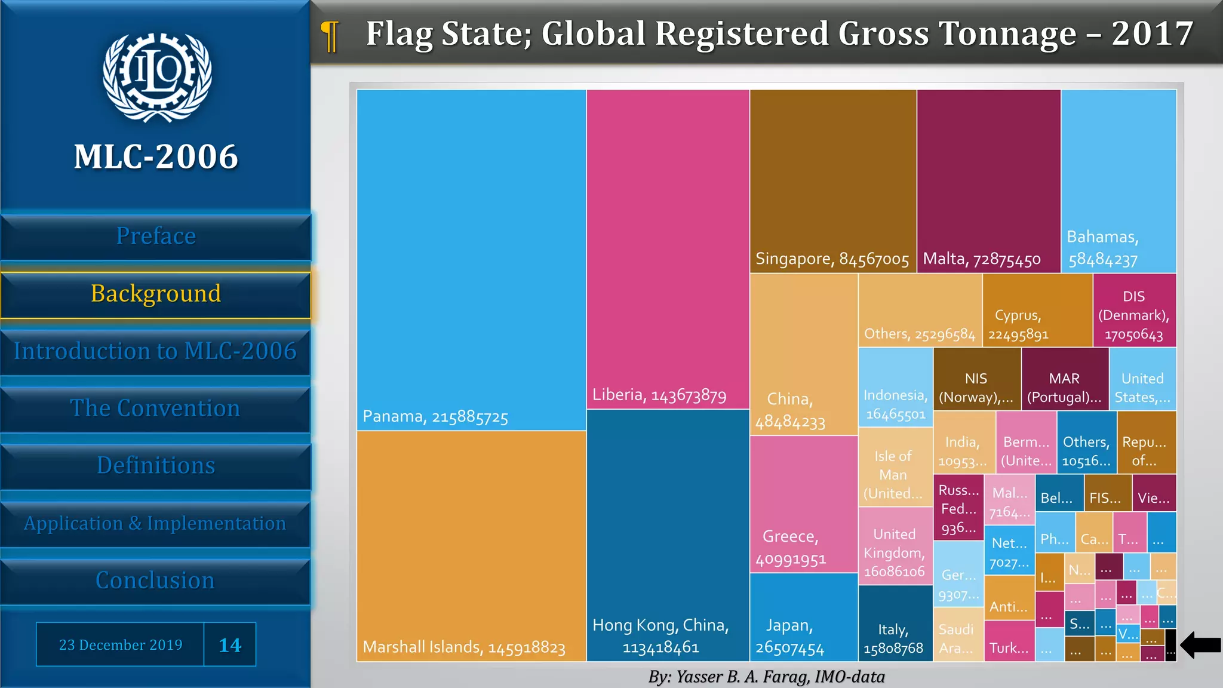Select the Malta maroon treemap block
The height and width of the screenshot is (688, 1223).
pos(988,181)
